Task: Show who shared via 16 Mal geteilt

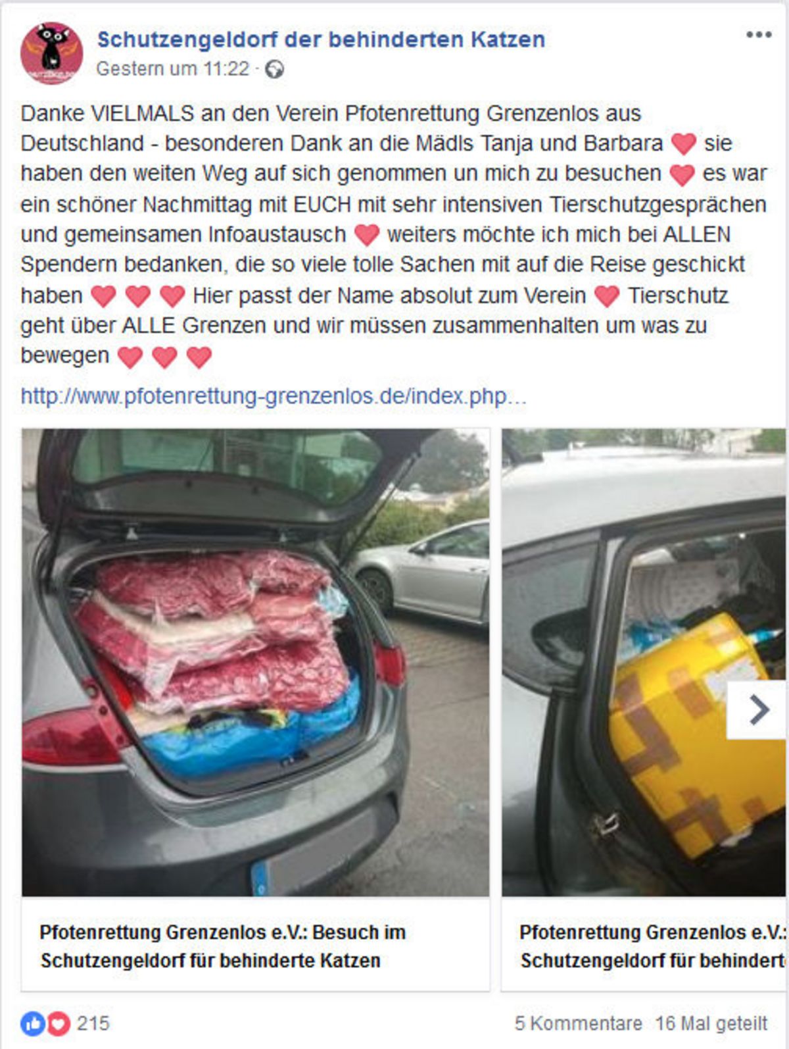Action: 711,1023
